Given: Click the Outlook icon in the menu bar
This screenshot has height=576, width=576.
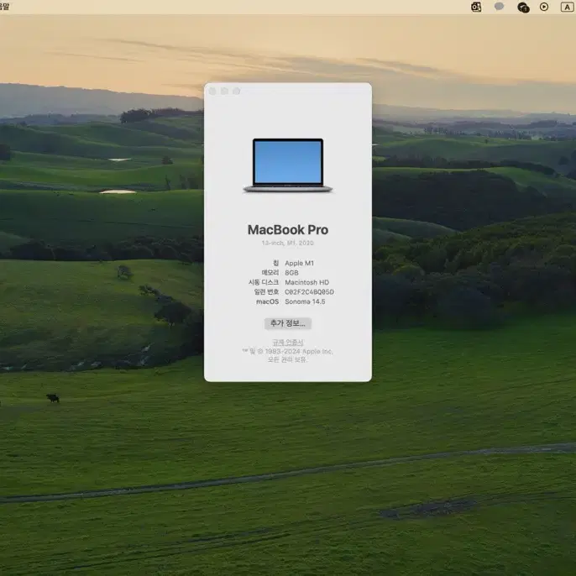Looking at the screenshot, I should pyautogui.click(x=476, y=7).
